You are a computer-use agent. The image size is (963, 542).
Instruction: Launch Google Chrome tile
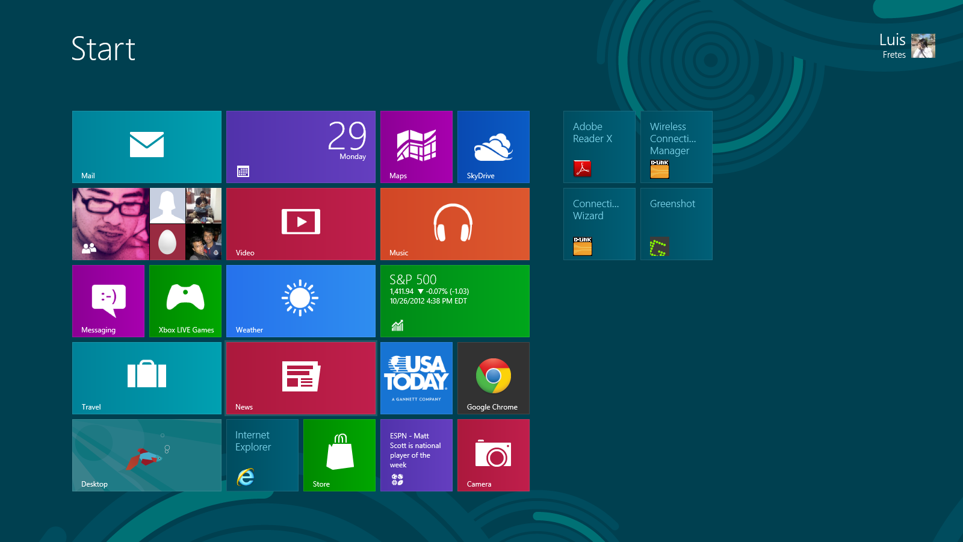(494, 378)
